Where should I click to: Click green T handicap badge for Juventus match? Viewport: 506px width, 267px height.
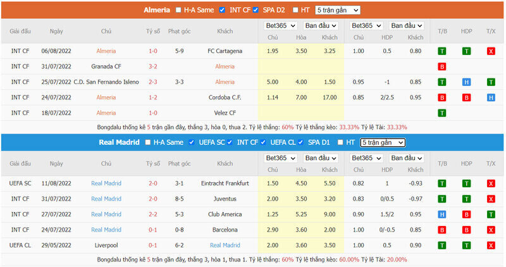click(x=466, y=199)
